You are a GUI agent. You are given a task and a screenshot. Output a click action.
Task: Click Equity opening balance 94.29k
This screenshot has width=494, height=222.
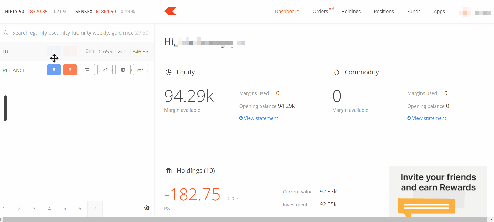coord(286,106)
